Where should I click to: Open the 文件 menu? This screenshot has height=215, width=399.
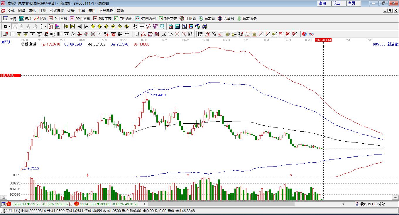tap(11, 11)
